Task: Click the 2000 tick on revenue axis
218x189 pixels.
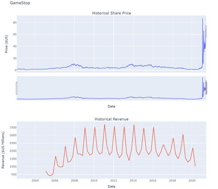Action: click(13, 151)
